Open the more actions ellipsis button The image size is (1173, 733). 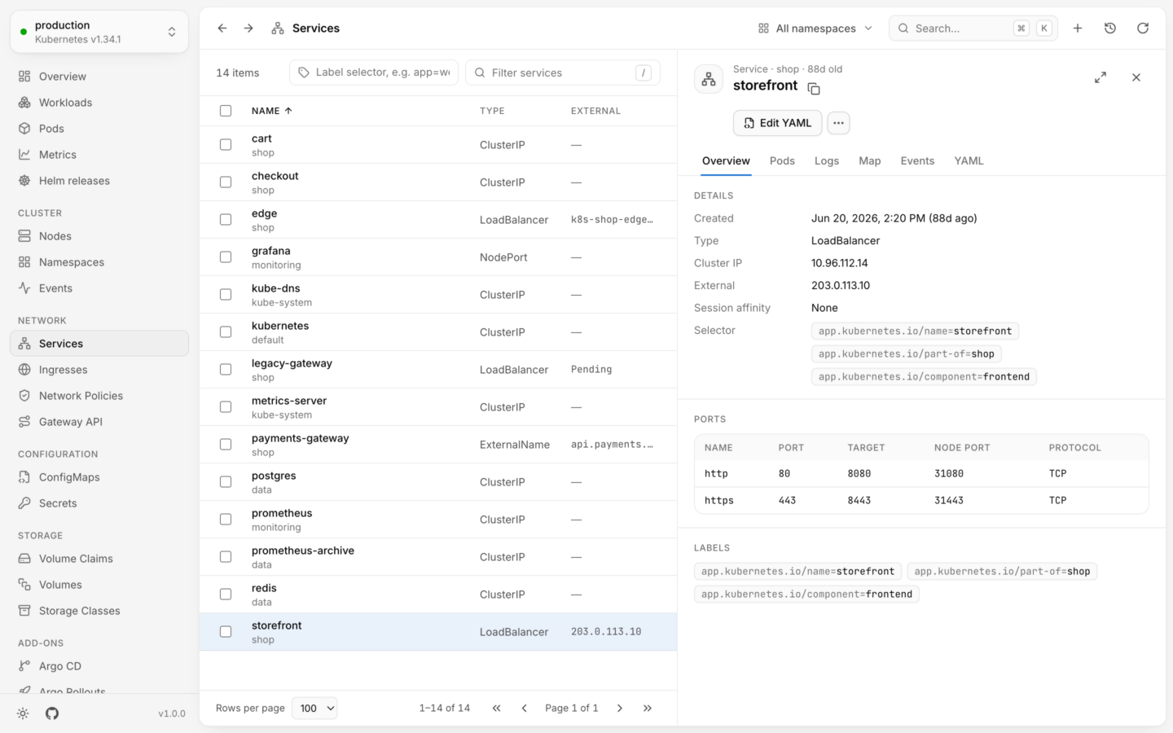point(838,123)
